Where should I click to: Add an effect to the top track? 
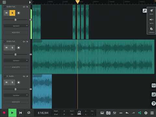click(x=16, y=32)
